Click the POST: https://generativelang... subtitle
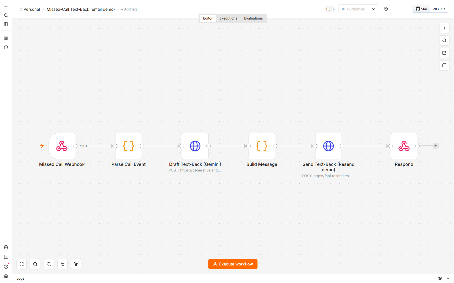454x283 pixels. pyautogui.click(x=195, y=170)
